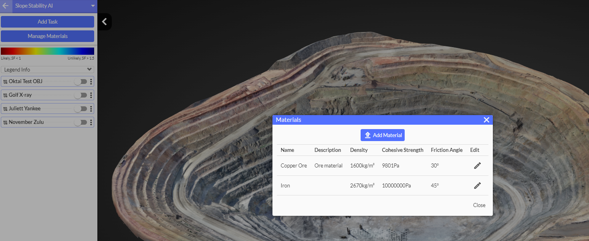Toggle Oktai Test OBJ task on

coord(81,82)
